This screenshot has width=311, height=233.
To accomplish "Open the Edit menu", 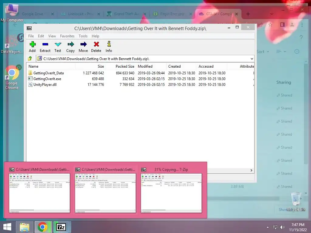I will point(41,36).
